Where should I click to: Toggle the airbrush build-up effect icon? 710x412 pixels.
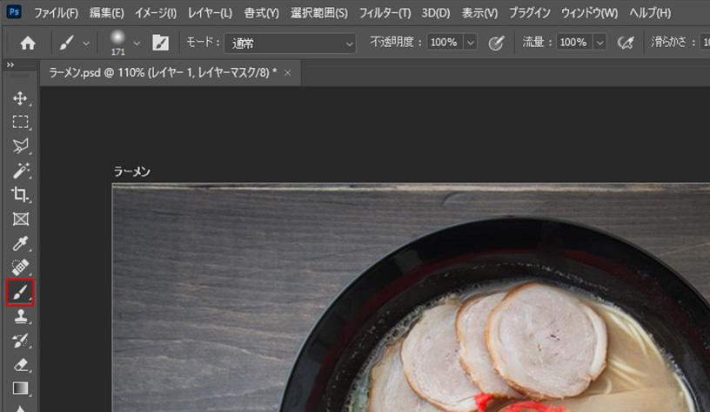(626, 43)
